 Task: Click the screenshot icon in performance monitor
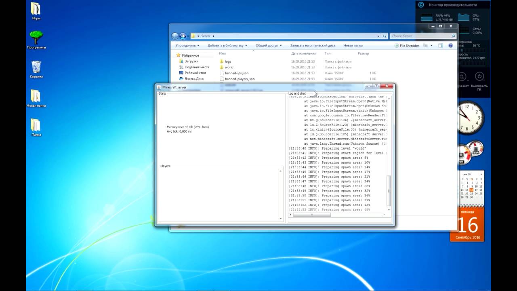coord(462,76)
